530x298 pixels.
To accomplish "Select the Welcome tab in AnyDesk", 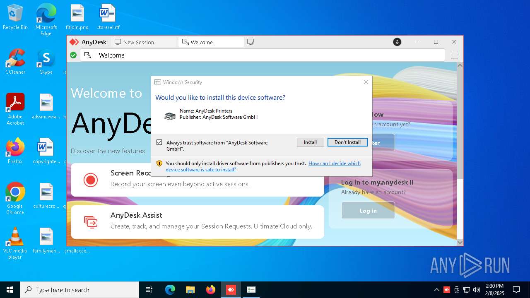I will click(211, 42).
